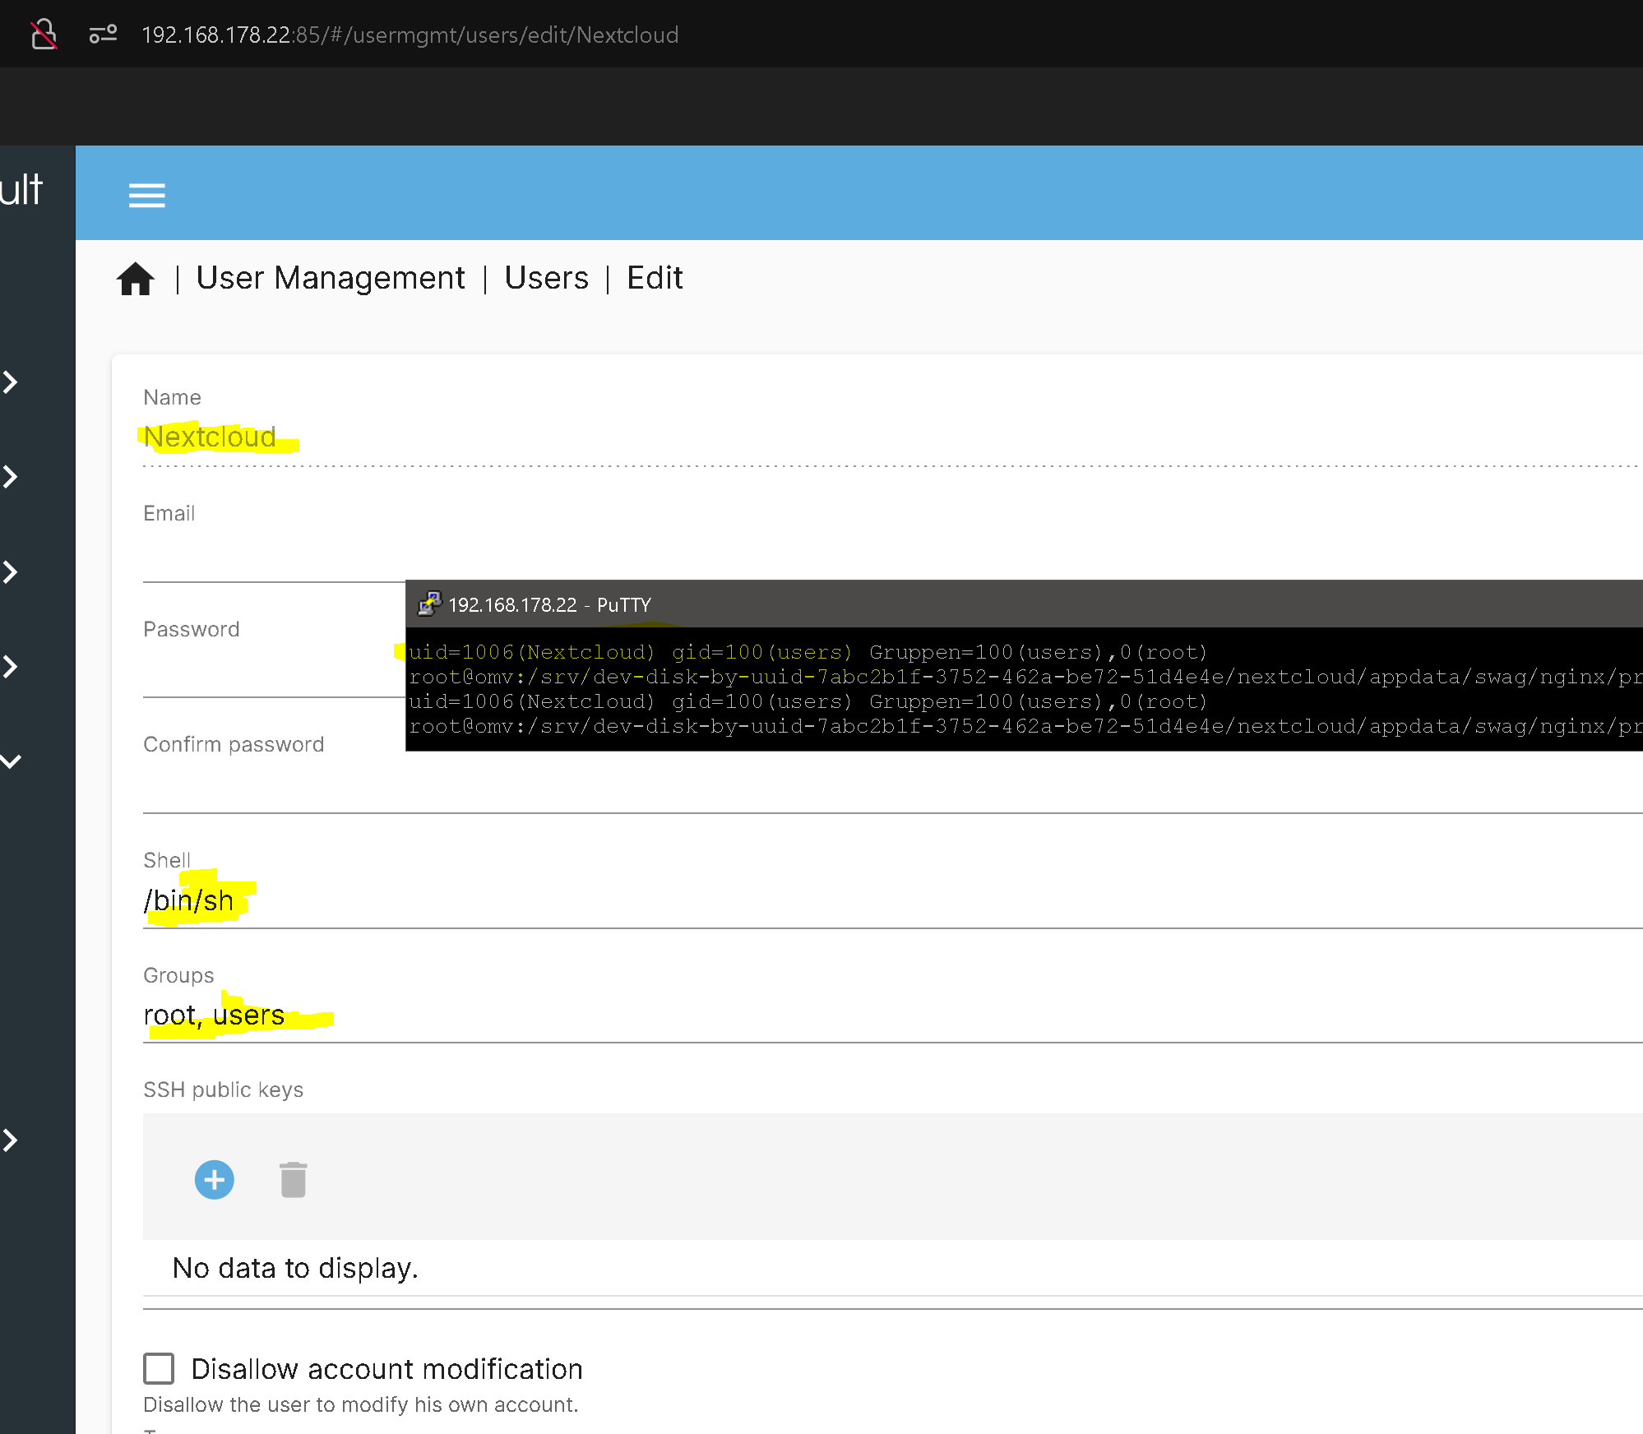Expand the bottom sidebar chevron
This screenshot has width=1643, height=1434.
[11, 1140]
